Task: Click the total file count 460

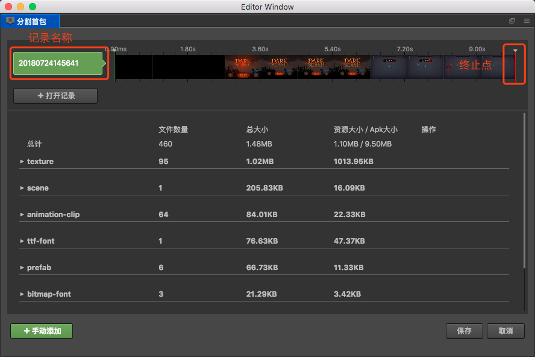Action: [x=166, y=144]
